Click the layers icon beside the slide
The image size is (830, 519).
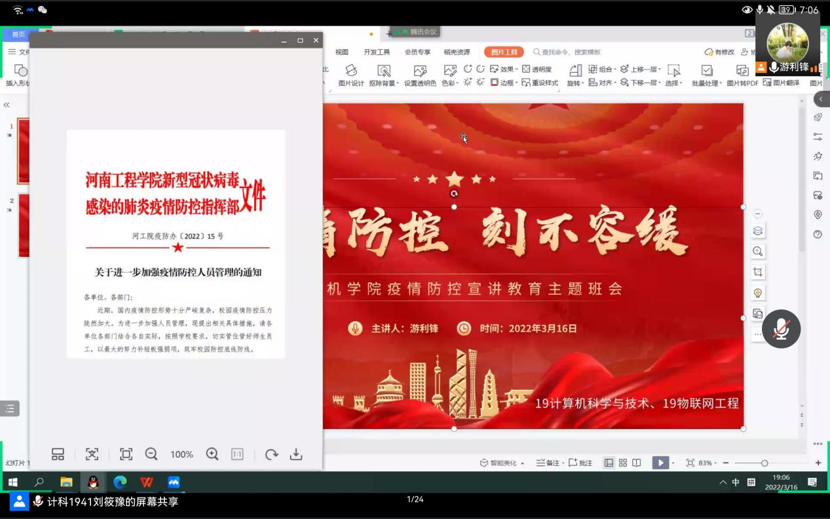(x=758, y=231)
